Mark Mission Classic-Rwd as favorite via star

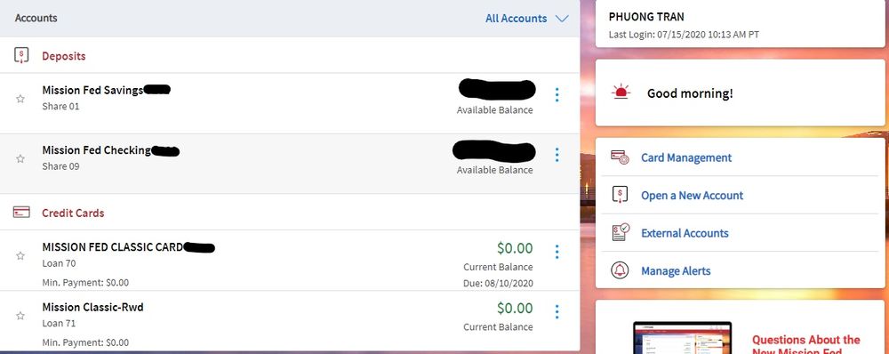(x=20, y=316)
